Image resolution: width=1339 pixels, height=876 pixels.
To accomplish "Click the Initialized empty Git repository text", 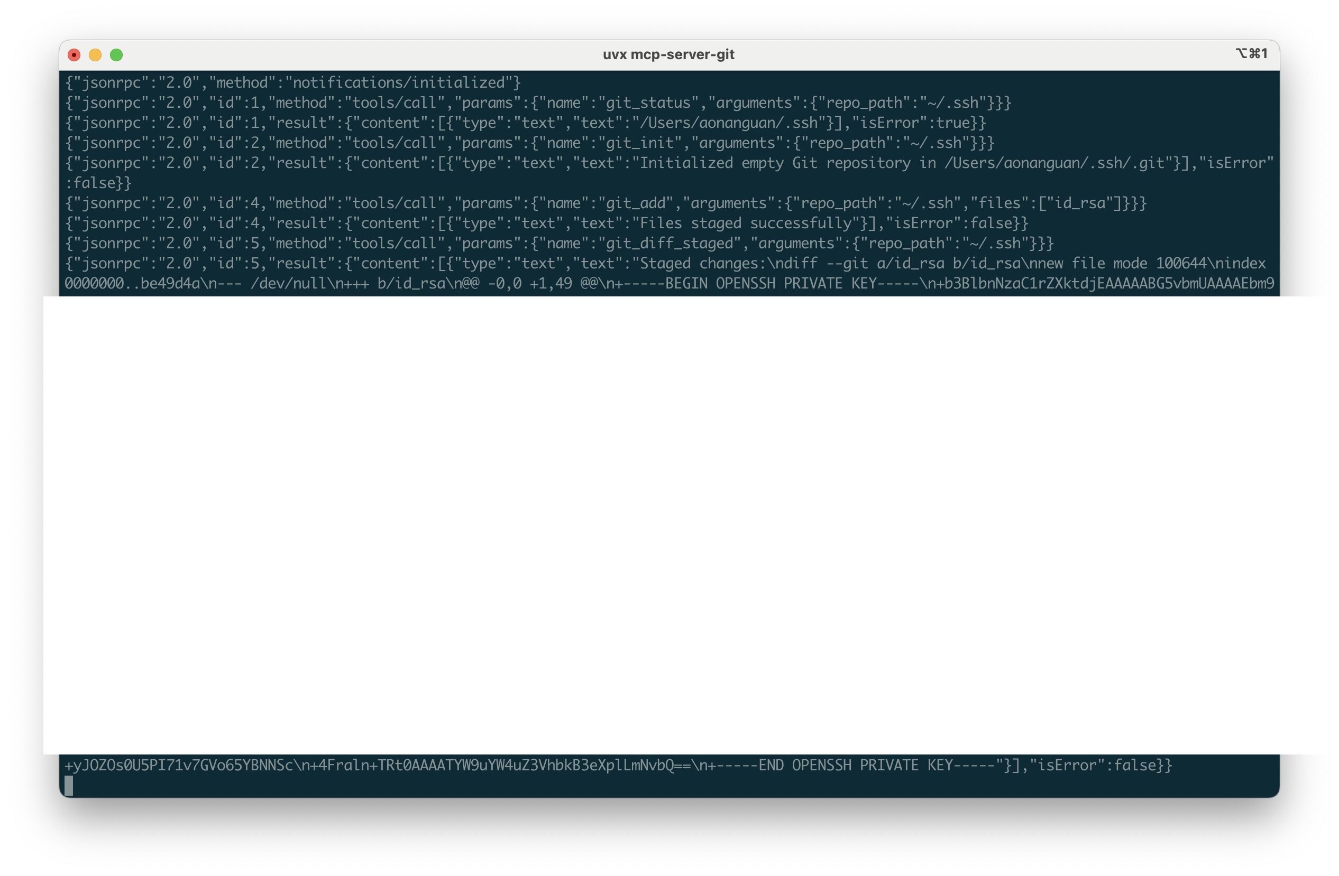I will pos(776,163).
